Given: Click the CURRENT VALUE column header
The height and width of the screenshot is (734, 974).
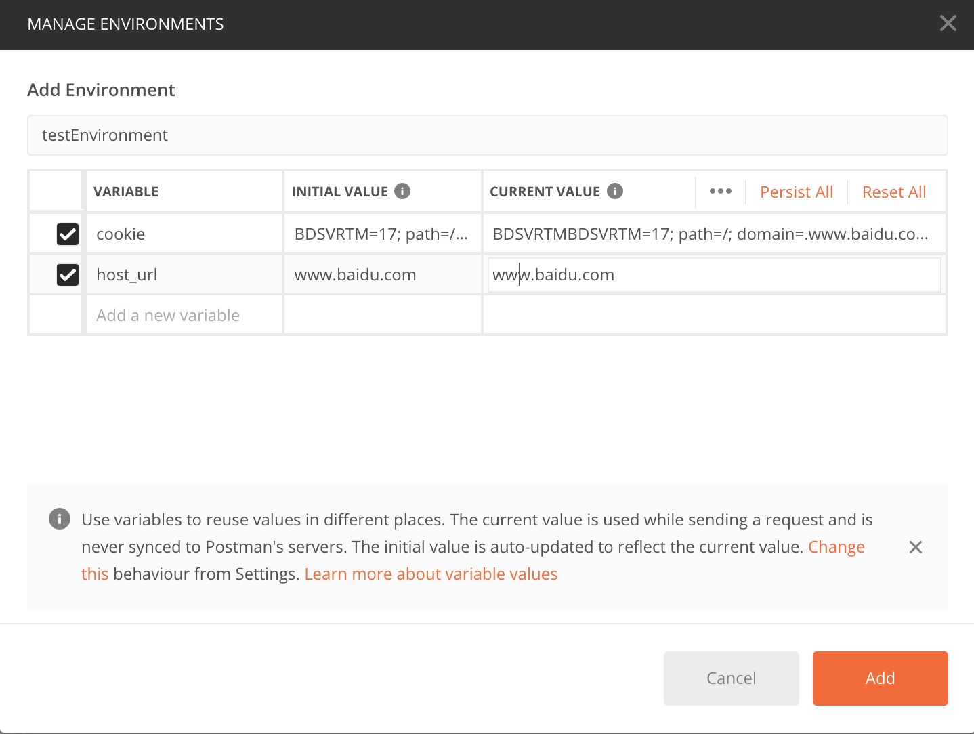Looking at the screenshot, I should [x=545, y=192].
